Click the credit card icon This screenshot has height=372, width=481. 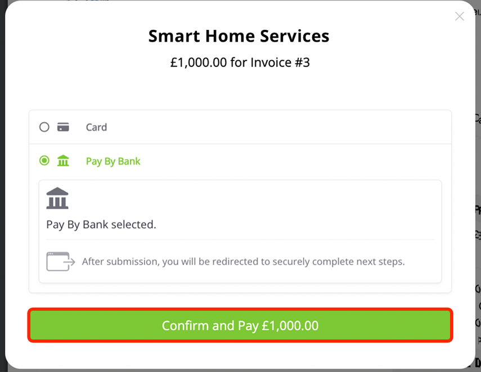(x=63, y=127)
